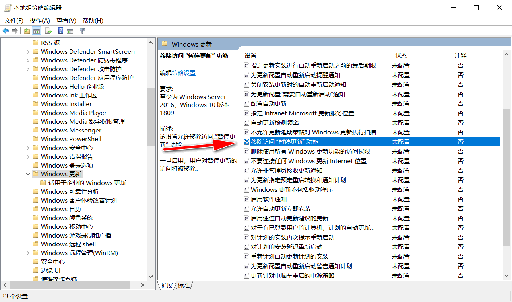512x302 pixels.
Task: Click the folder icon beside 安全中心
Action: tap(35, 261)
